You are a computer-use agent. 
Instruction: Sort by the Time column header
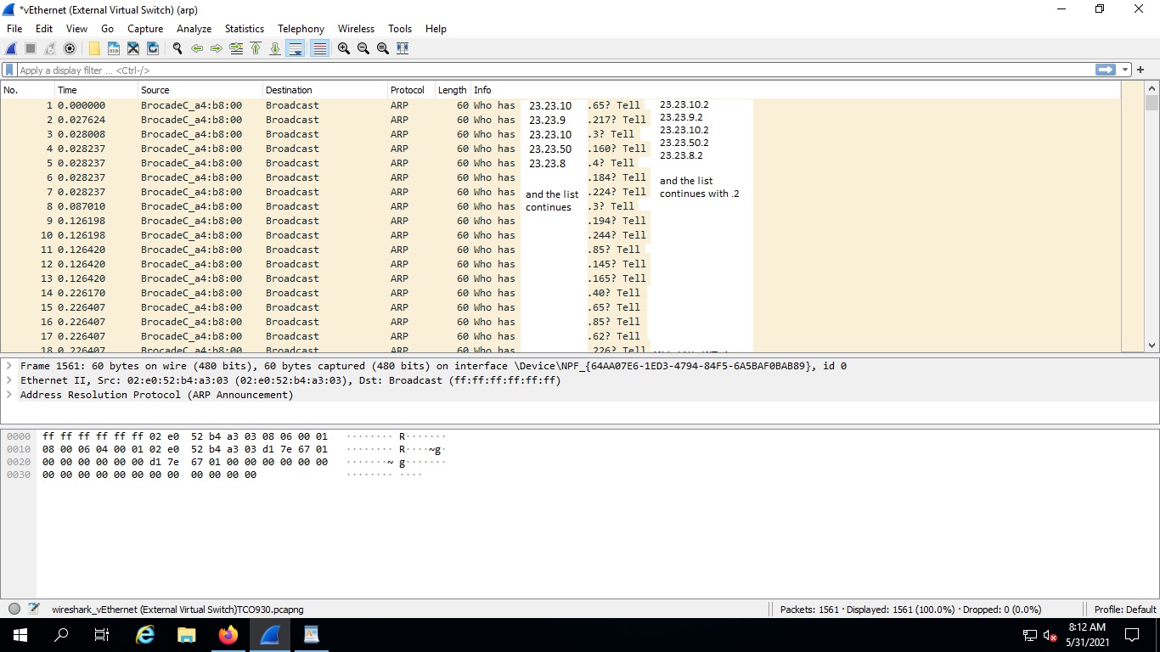[96, 90]
